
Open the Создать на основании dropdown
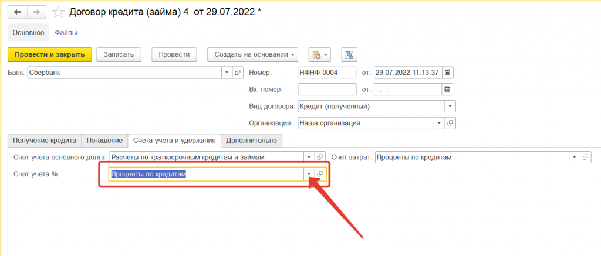coord(252,54)
